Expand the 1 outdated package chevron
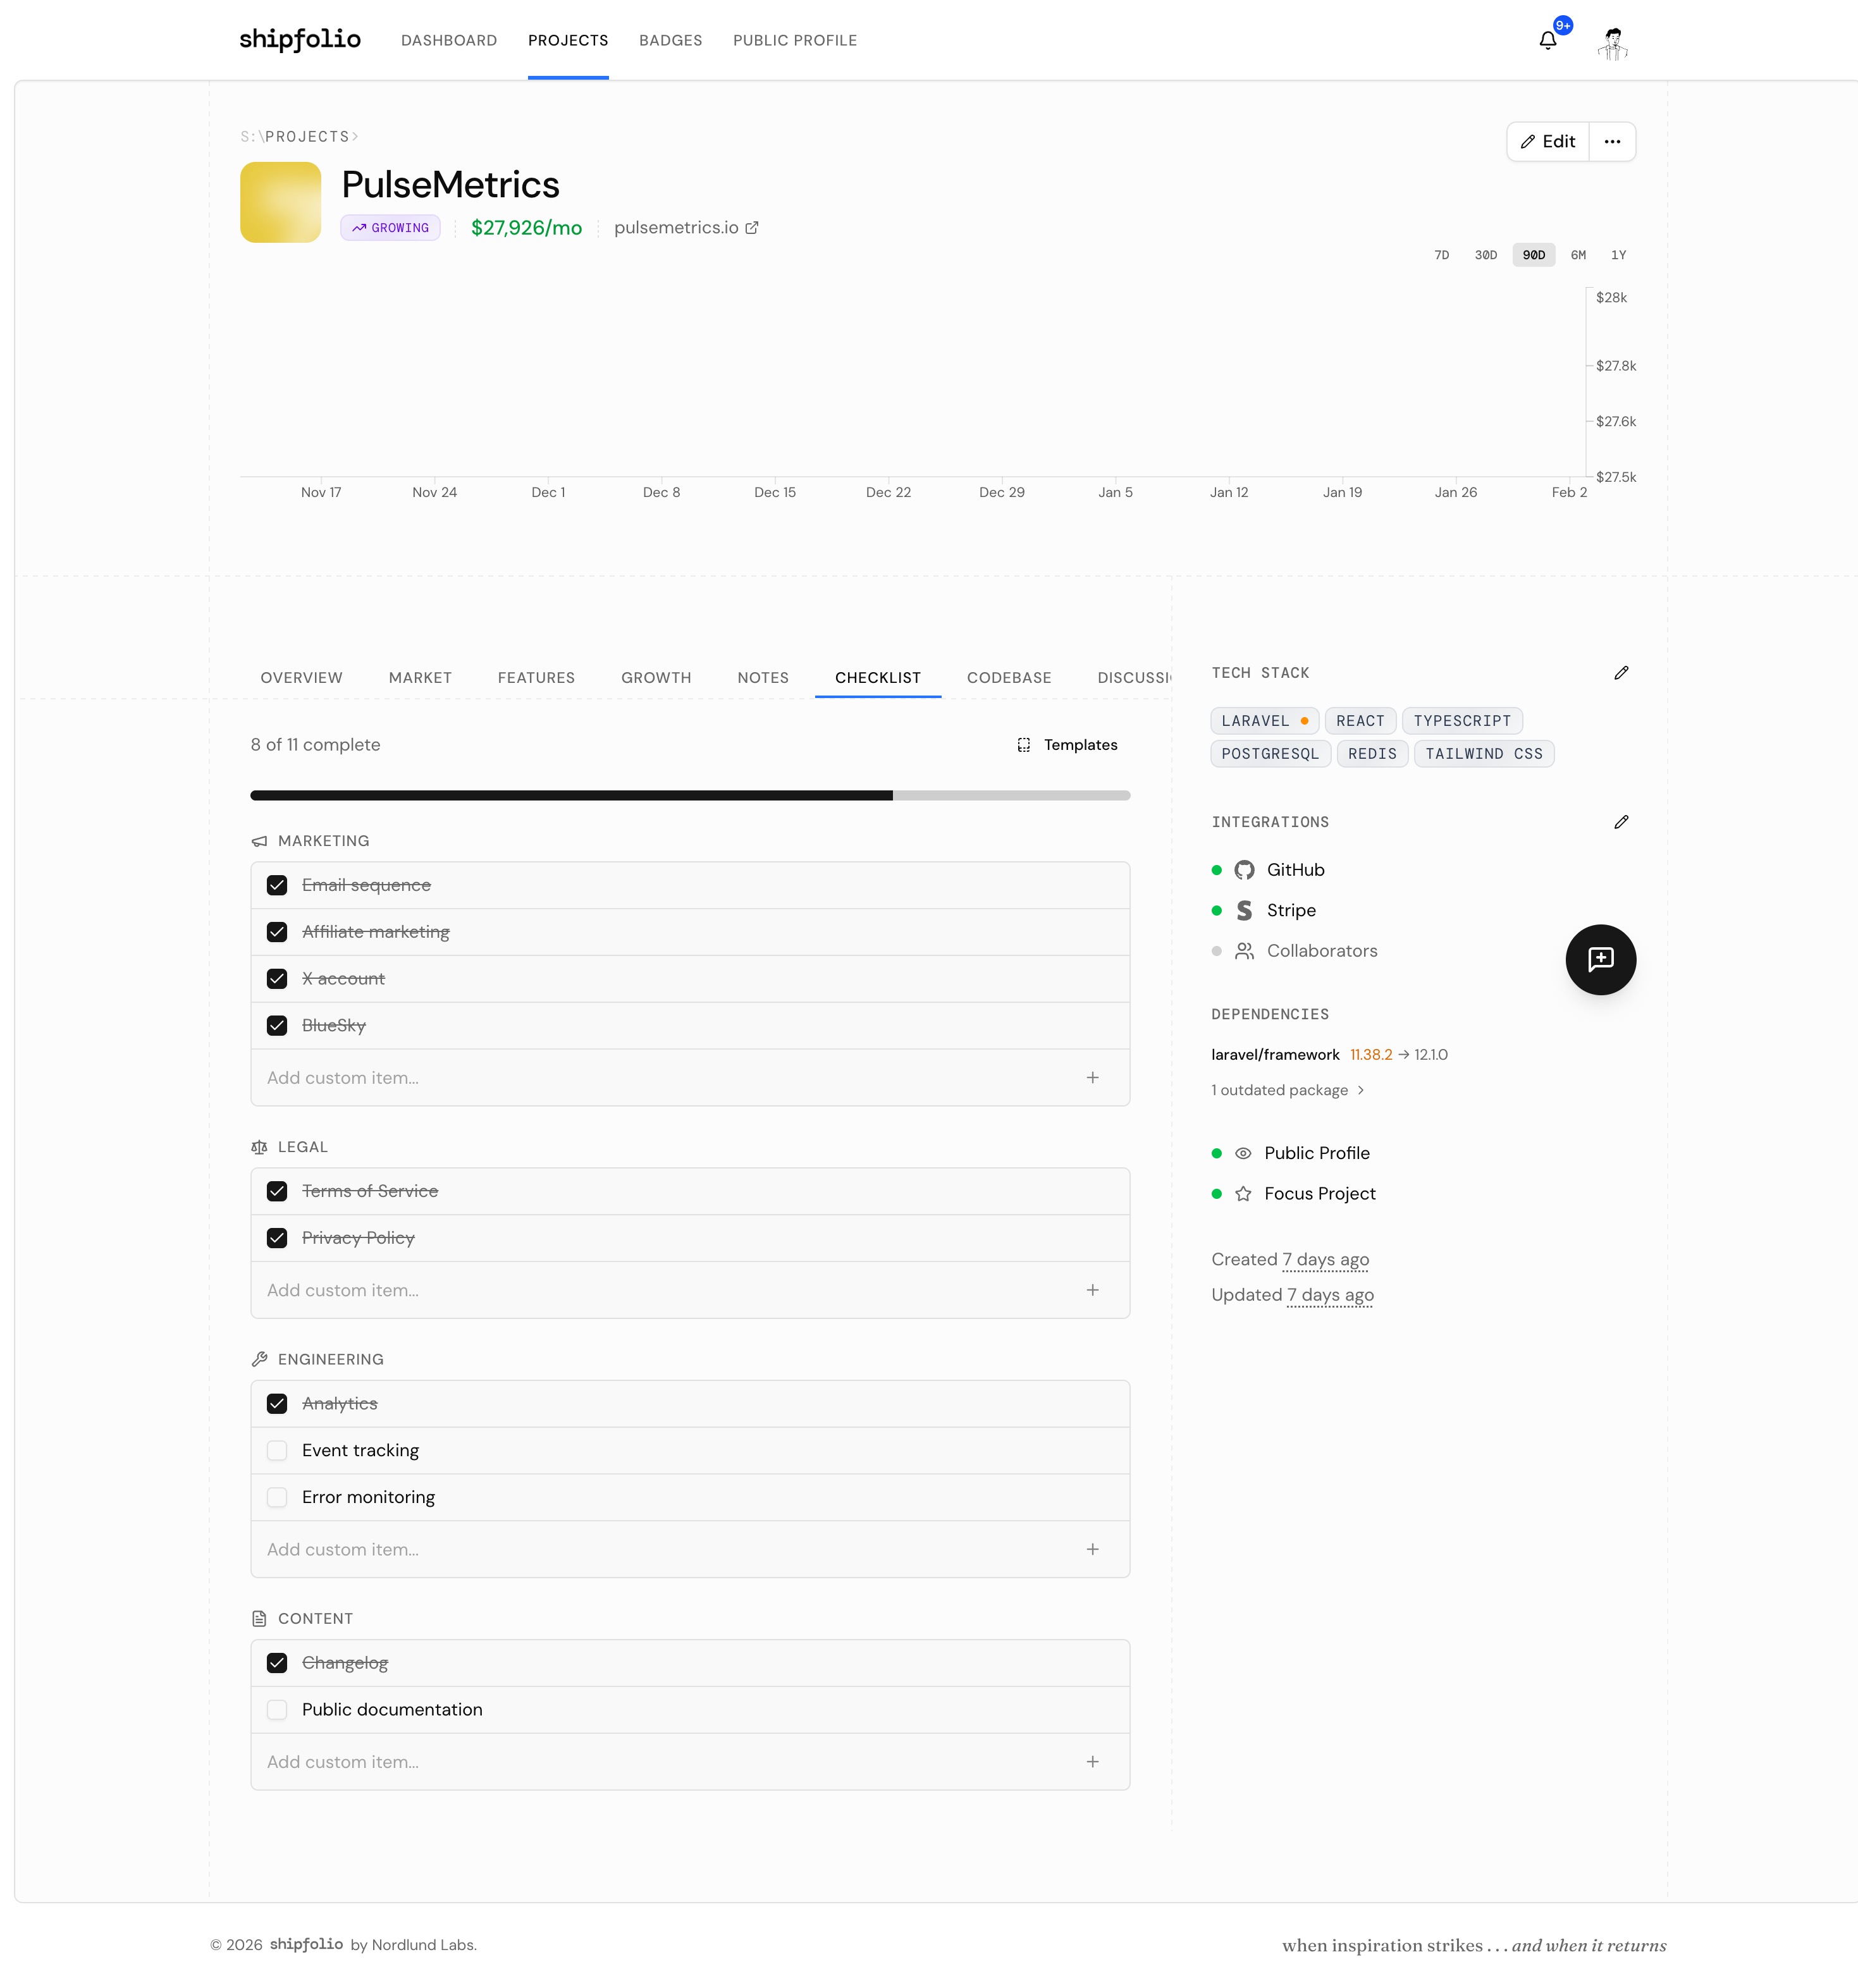 pyautogui.click(x=1360, y=1090)
